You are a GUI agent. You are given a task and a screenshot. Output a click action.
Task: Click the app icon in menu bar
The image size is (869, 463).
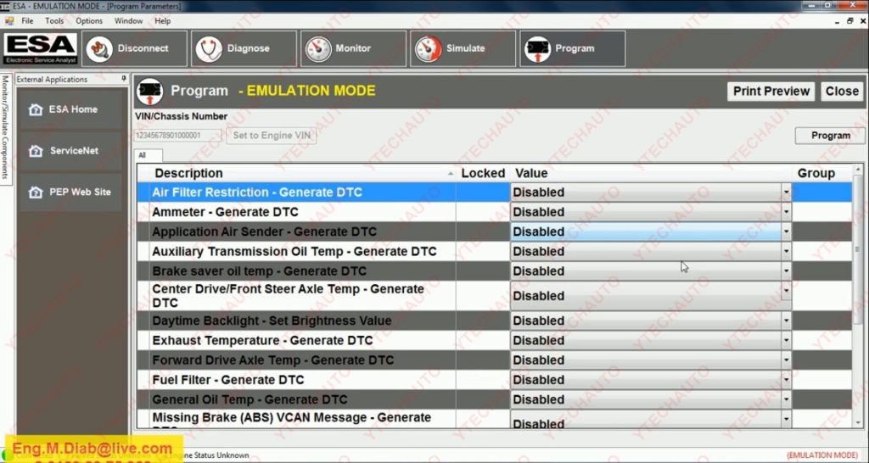[x=8, y=21]
